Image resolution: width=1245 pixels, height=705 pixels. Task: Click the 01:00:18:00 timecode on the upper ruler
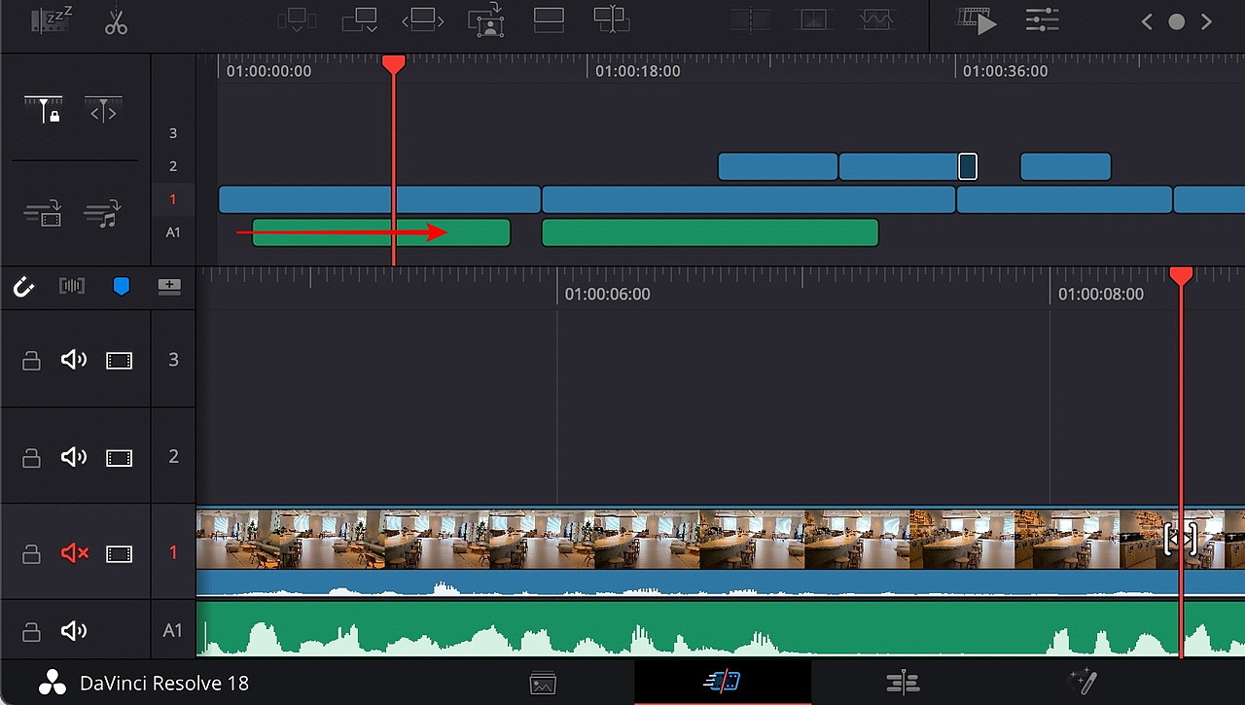pos(638,71)
